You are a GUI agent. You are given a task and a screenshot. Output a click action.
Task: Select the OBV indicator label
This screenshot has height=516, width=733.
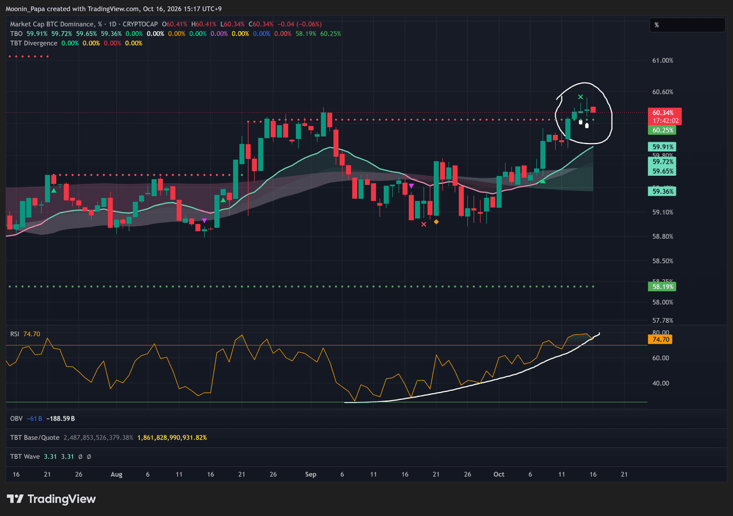coord(16,419)
